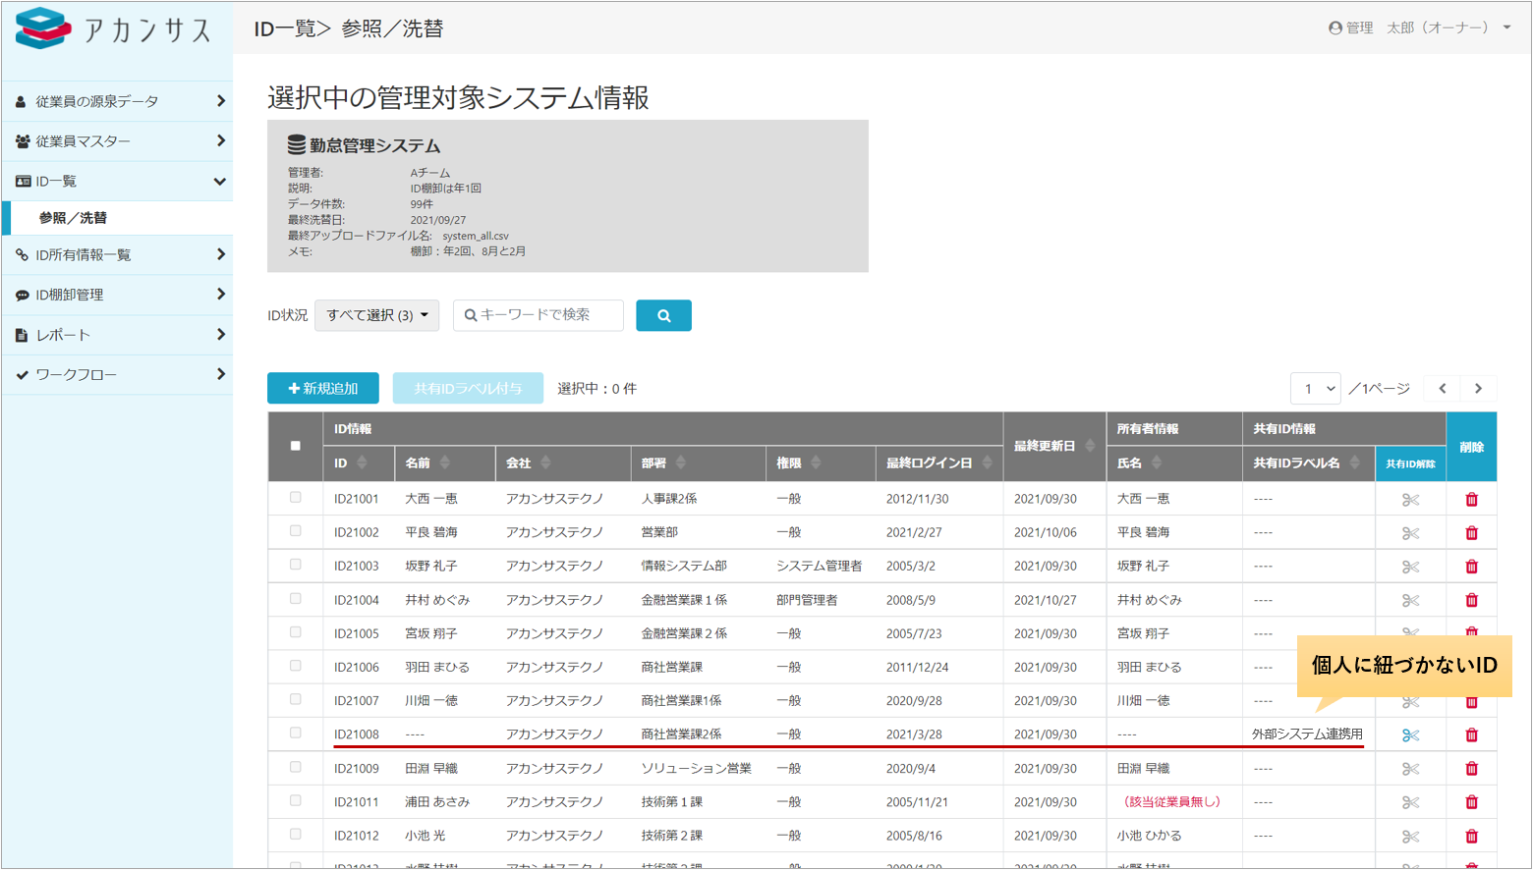Screen dimensions: 1533x870
Task: Check the box for ID21001
Action: tap(296, 498)
